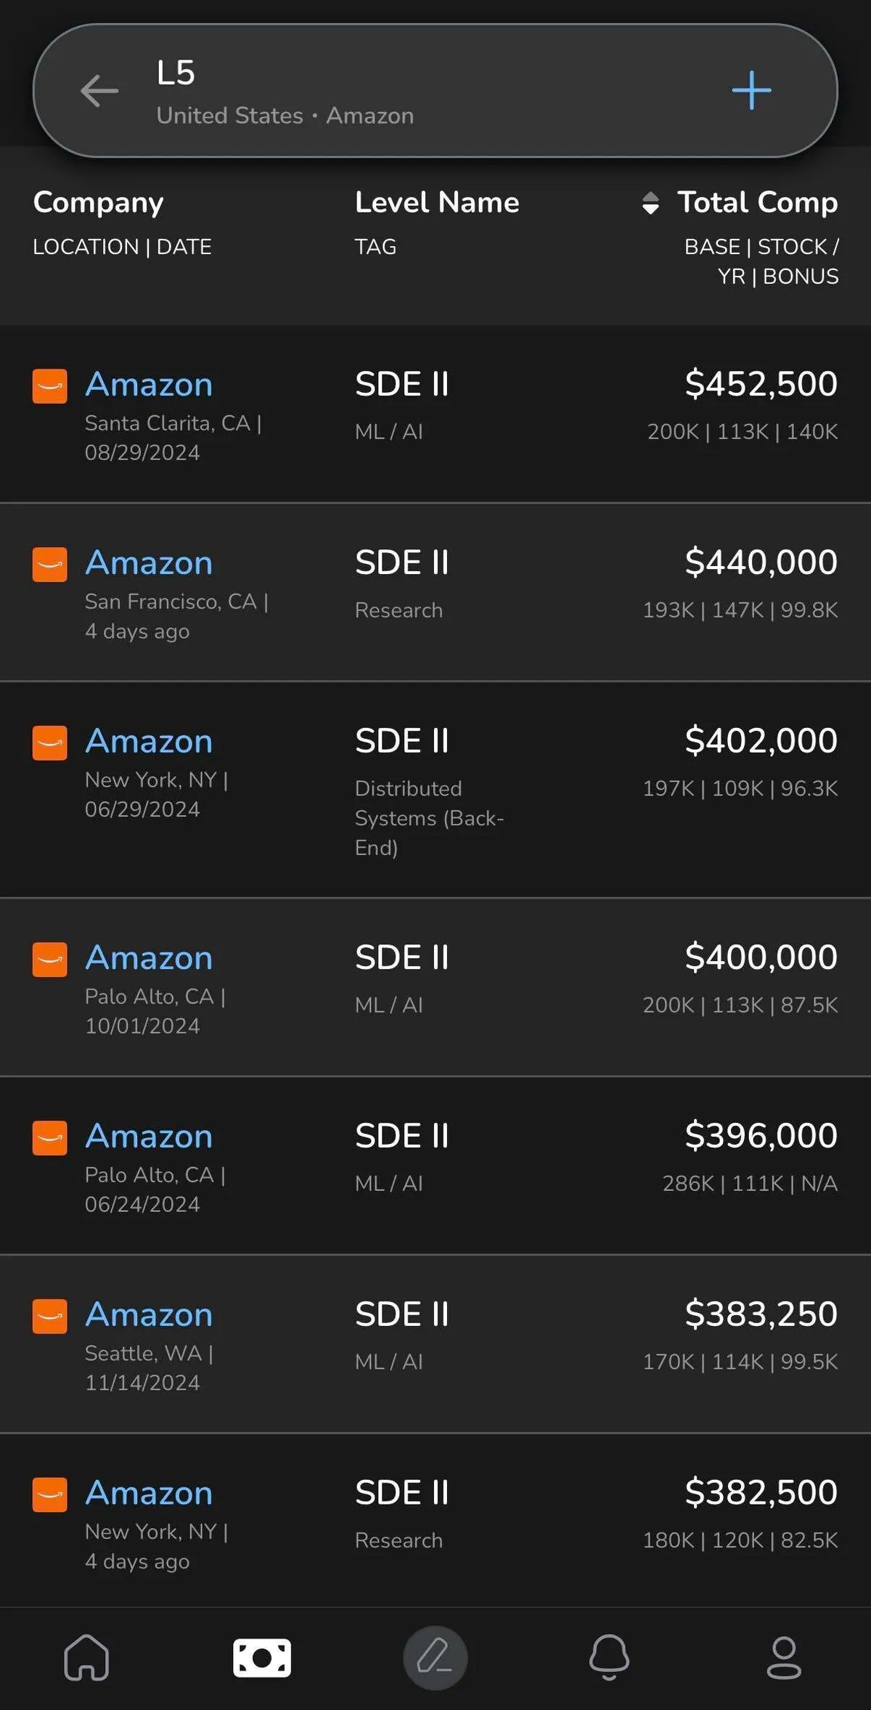Sort by Total Comp arrows
871x1710 pixels.
[x=650, y=202]
